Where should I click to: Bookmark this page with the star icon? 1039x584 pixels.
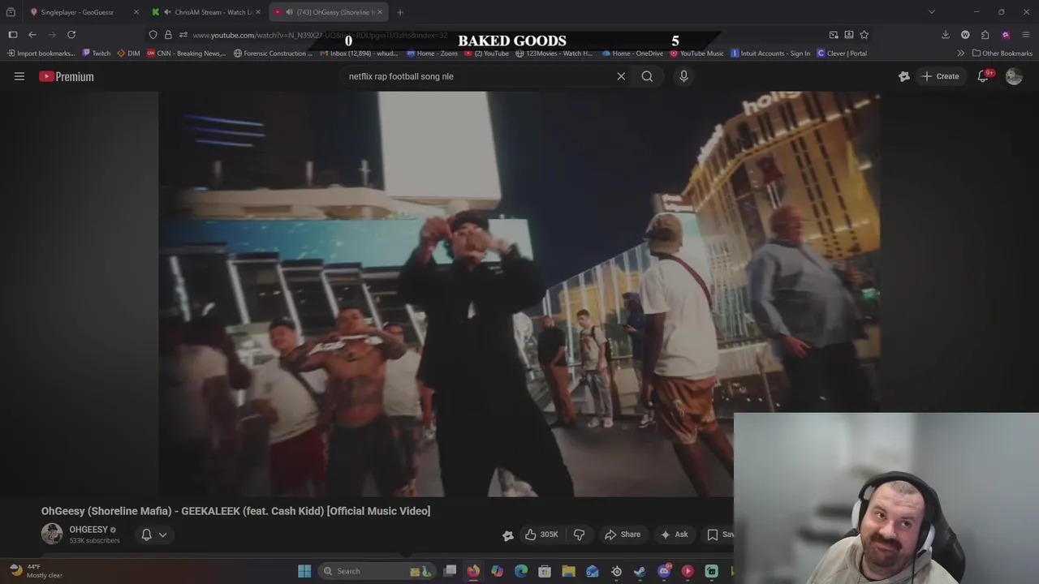(864, 35)
